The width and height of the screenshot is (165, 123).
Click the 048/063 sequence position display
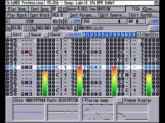(x=66, y=28)
